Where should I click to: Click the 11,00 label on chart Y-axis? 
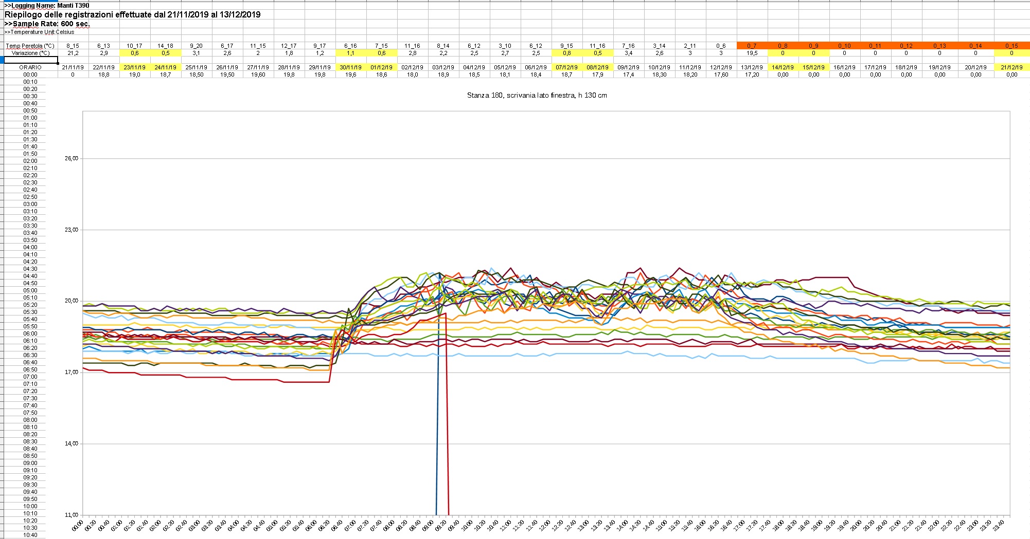click(72, 514)
